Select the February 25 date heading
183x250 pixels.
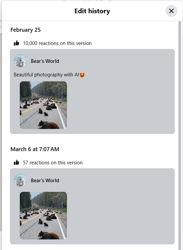click(x=26, y=30)
